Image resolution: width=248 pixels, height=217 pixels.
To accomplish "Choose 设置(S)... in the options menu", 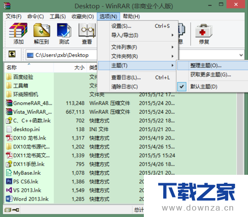I will 137,26.
